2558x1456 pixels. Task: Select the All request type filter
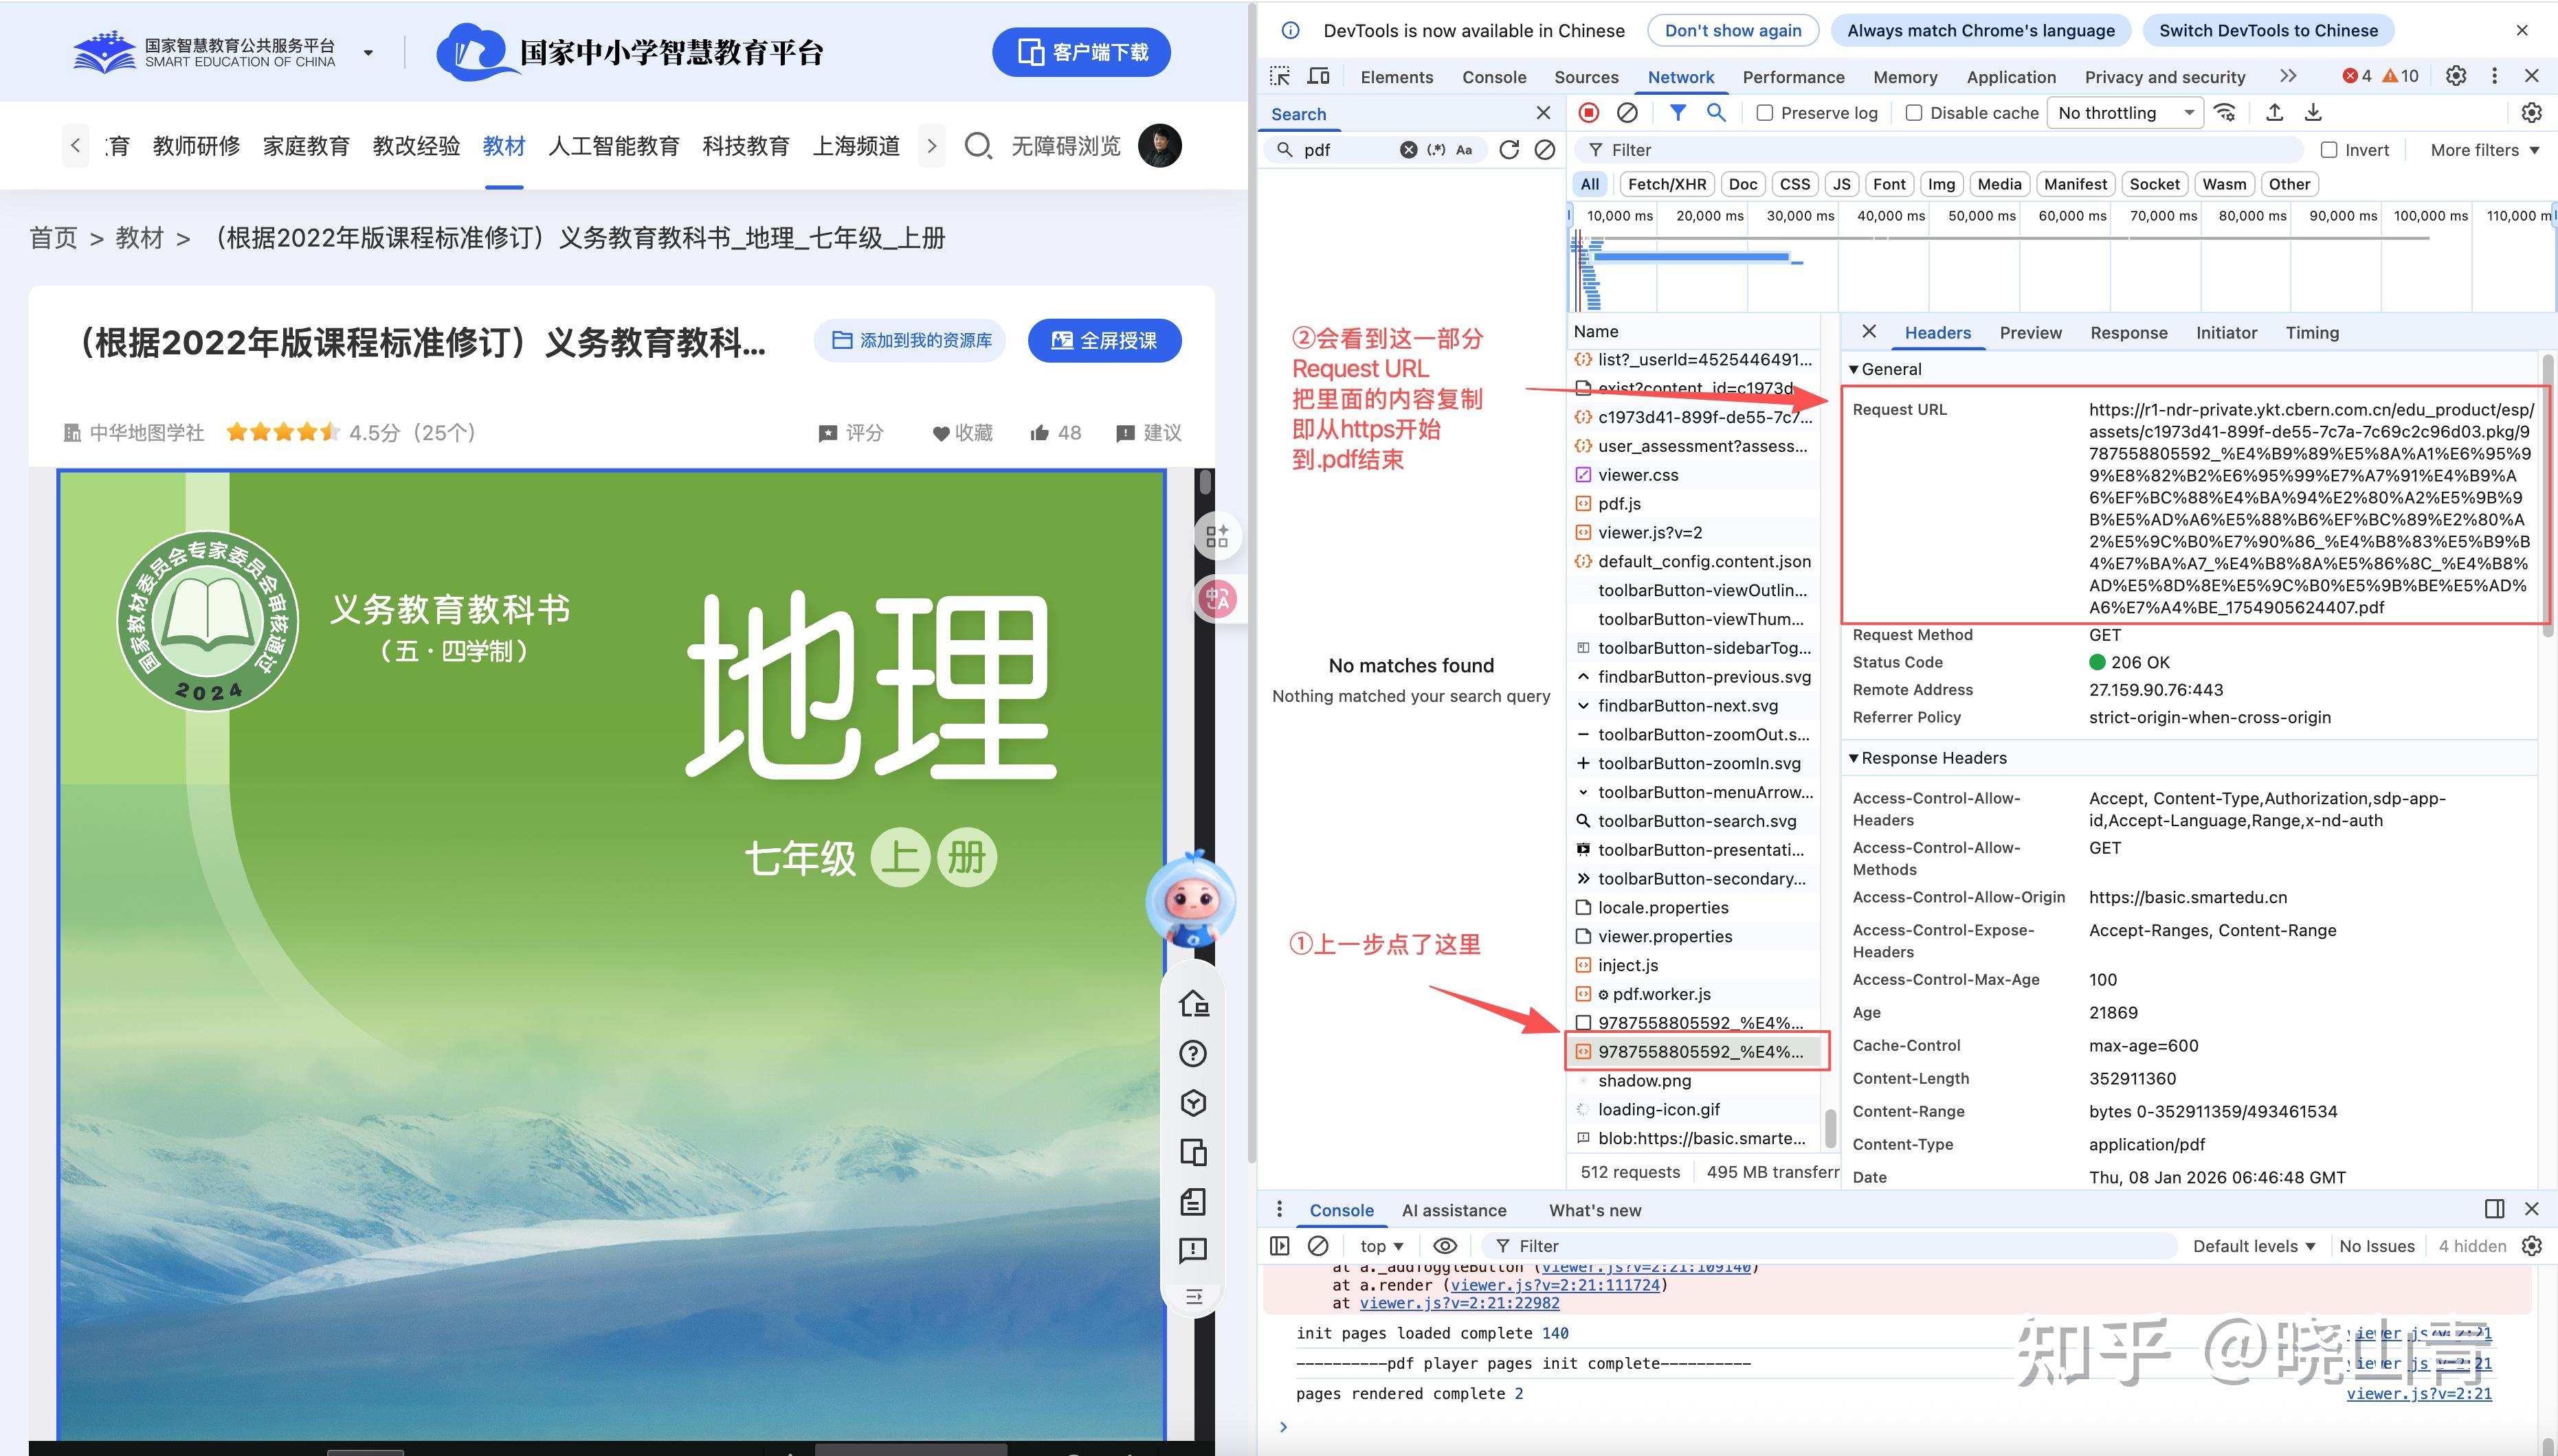[x=1590, y=184]
